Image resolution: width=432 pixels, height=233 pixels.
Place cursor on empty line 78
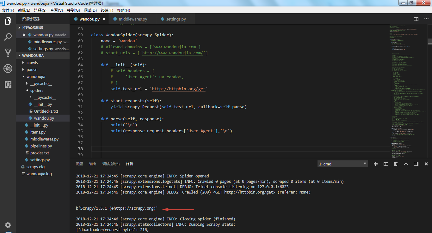coord(240,149)
